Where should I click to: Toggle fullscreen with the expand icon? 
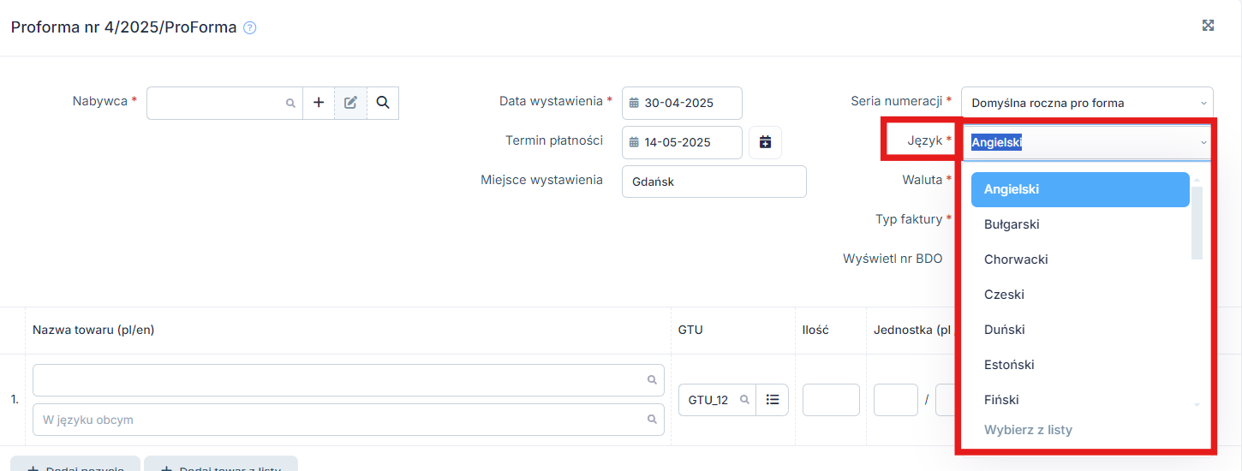(x=1208, y=26)
